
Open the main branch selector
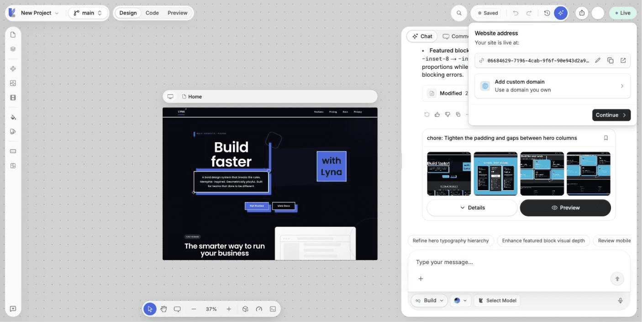[x=88, y=13]
